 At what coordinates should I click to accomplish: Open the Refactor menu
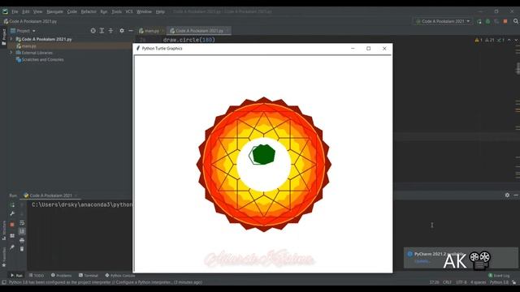pyautogui.click(x=89, y=11)
